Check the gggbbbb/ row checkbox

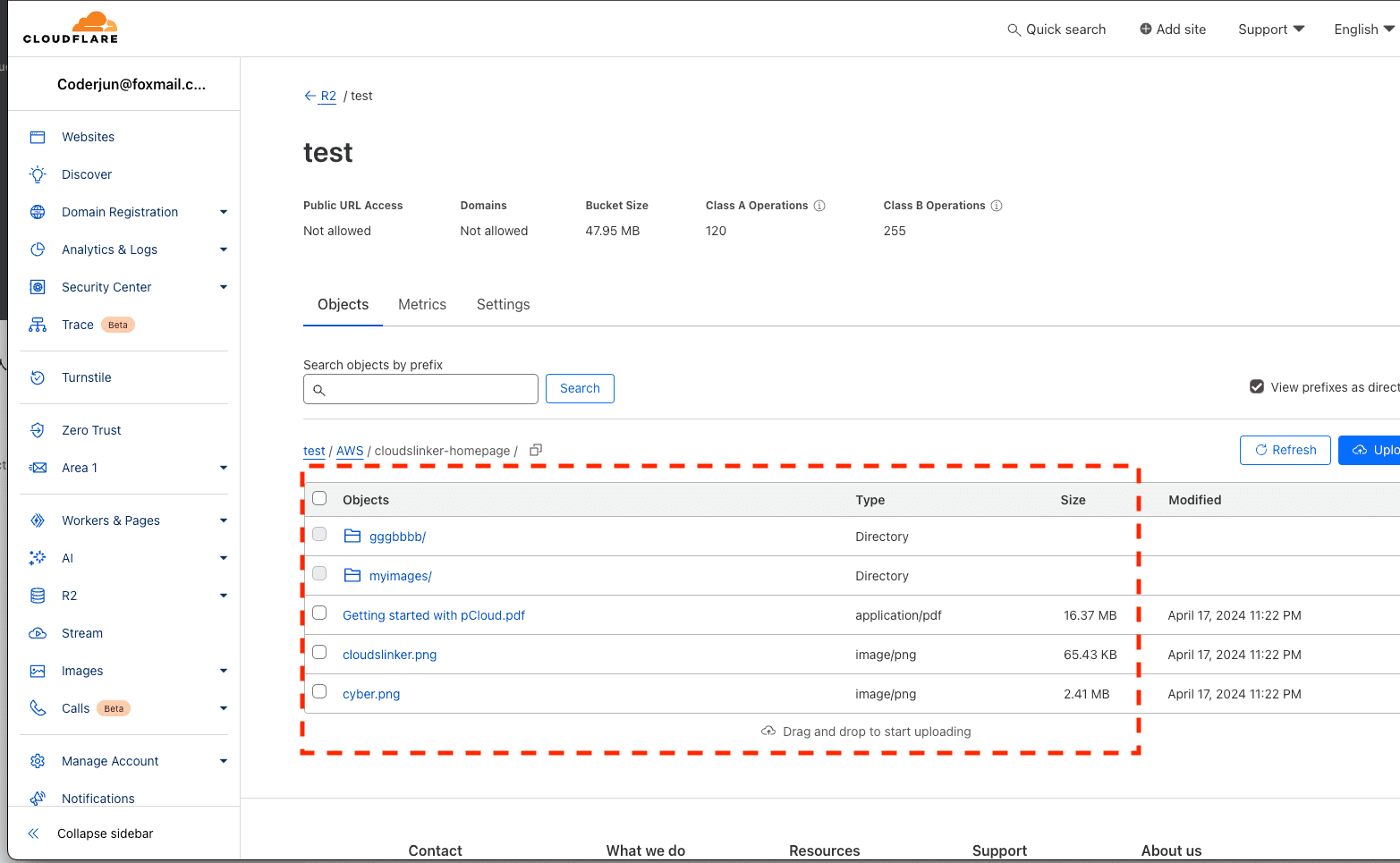(319, 534)
